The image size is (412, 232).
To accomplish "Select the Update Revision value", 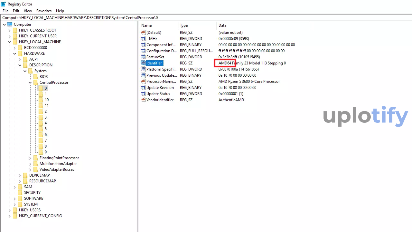I will point(160,87).
